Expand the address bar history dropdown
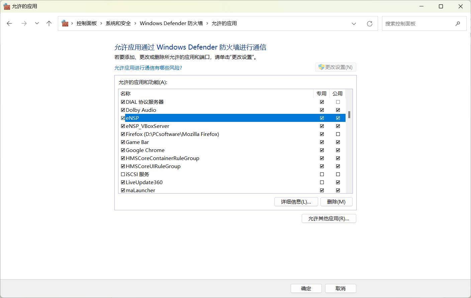This screenshot has height=298, width=471. click(x=354, y=23)
